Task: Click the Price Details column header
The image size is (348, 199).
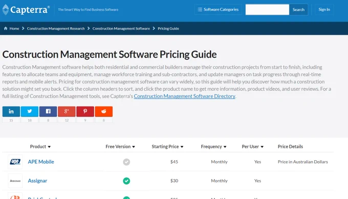Action: (x=290, y=146)
